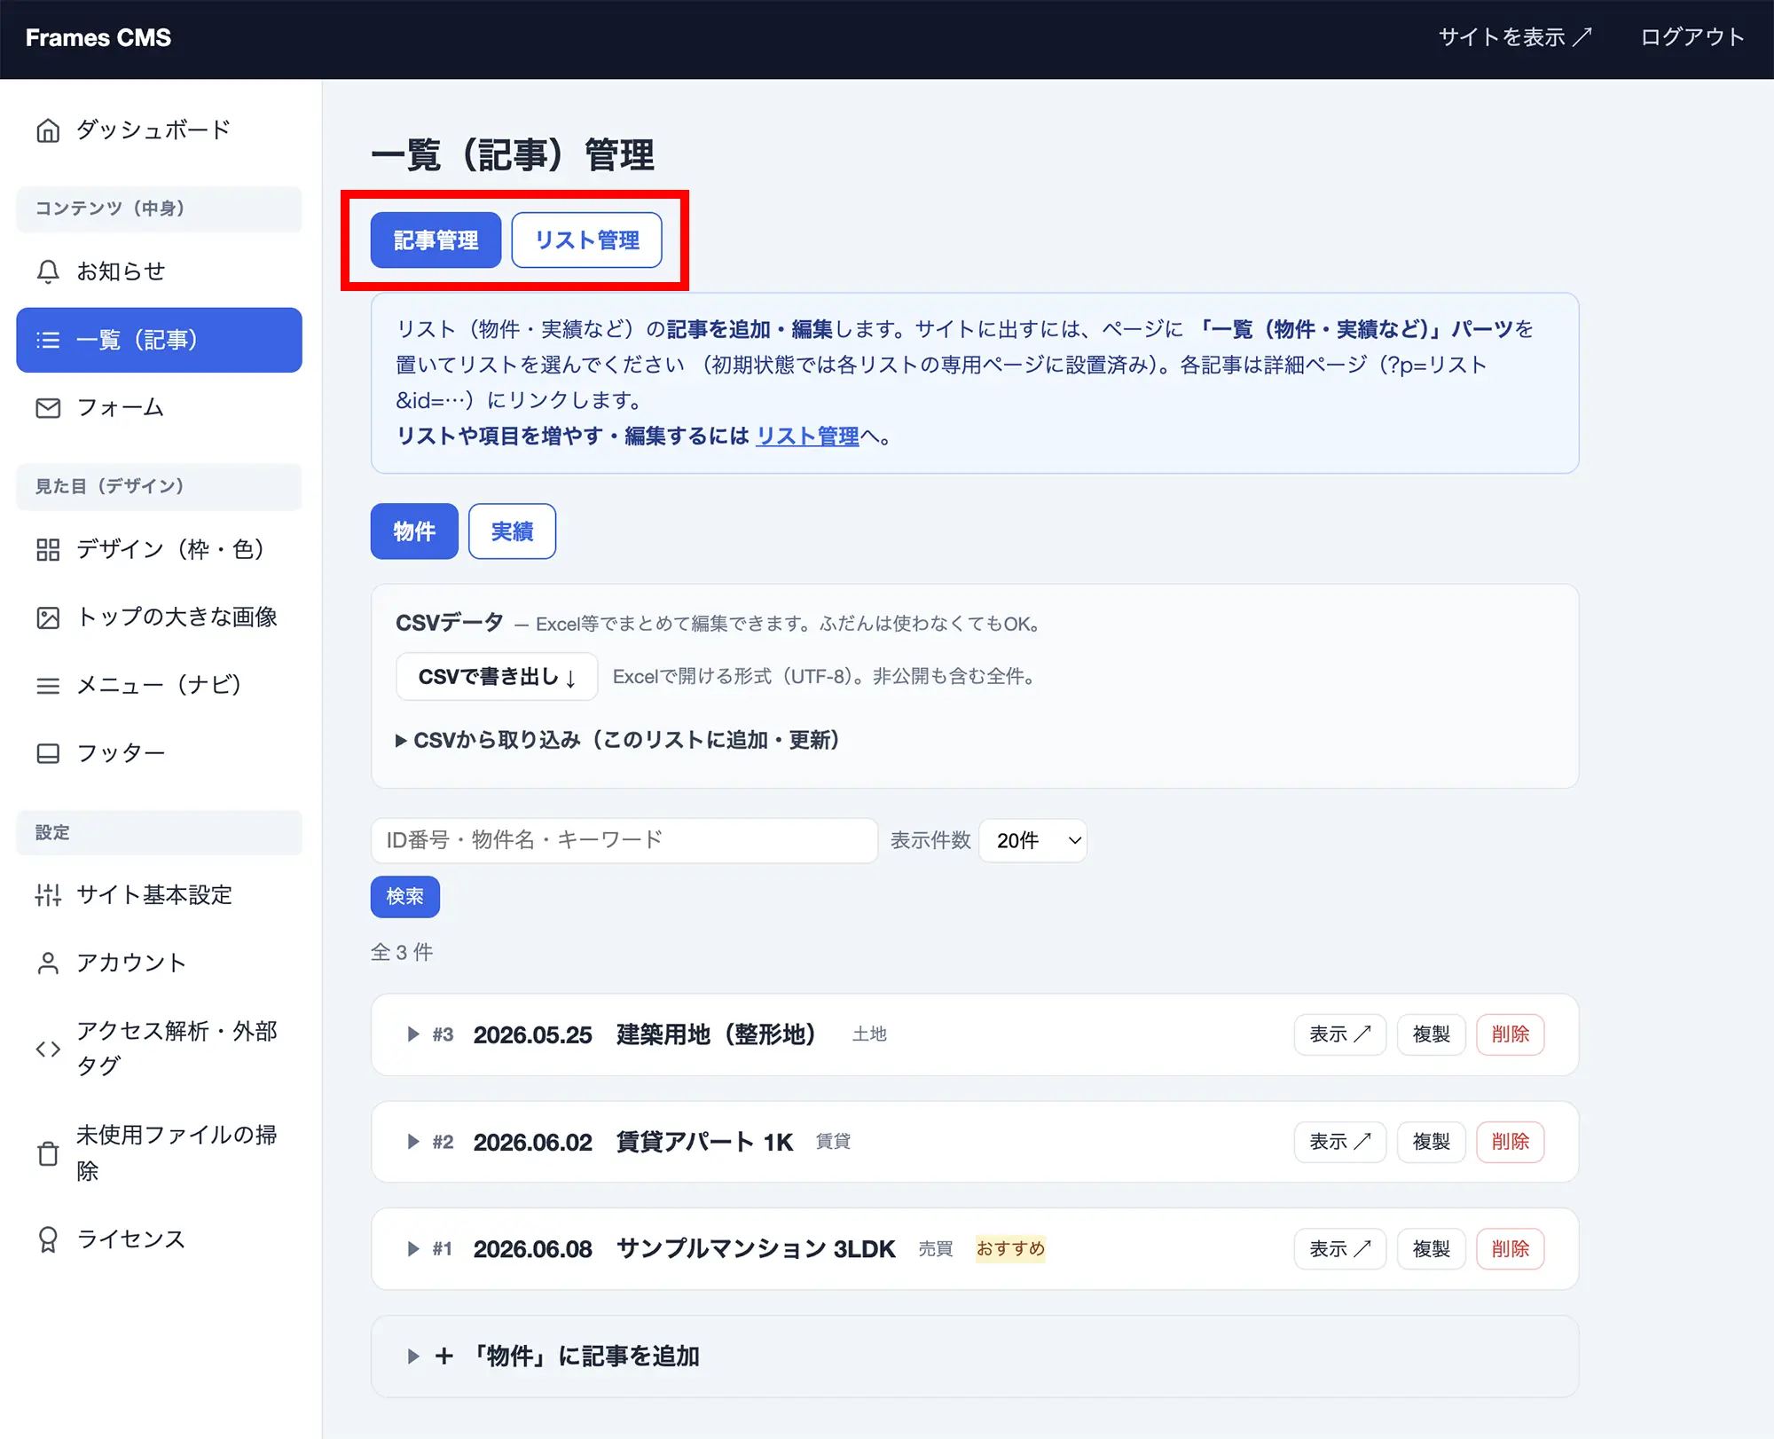Click the bell icon next to お知らせ
This screenshot has width=1774, height=1439.
(x=48, y=271)
